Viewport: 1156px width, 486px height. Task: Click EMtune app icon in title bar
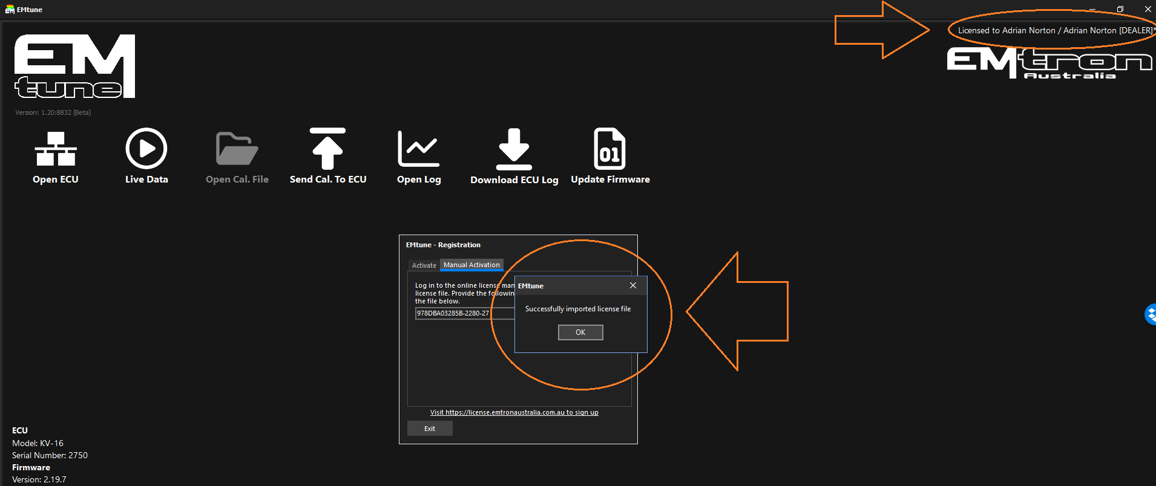click(x=10, y=10)
